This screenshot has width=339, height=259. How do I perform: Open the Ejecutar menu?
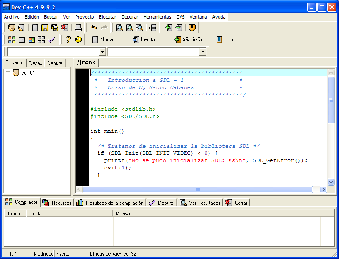pyautogui.click(x=108, y=17)
